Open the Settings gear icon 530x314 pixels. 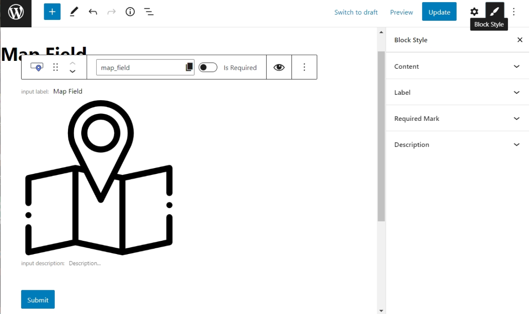(474, 12)
